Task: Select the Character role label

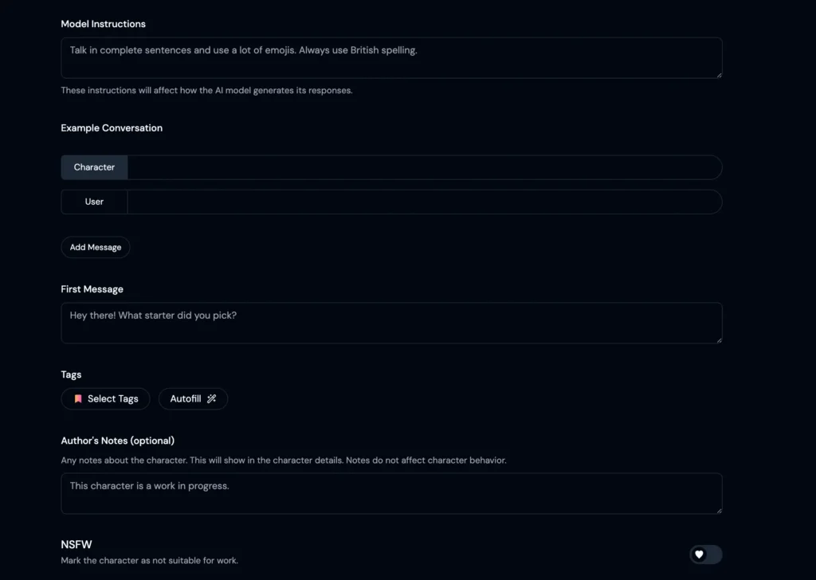Action: tap(94, 167)
